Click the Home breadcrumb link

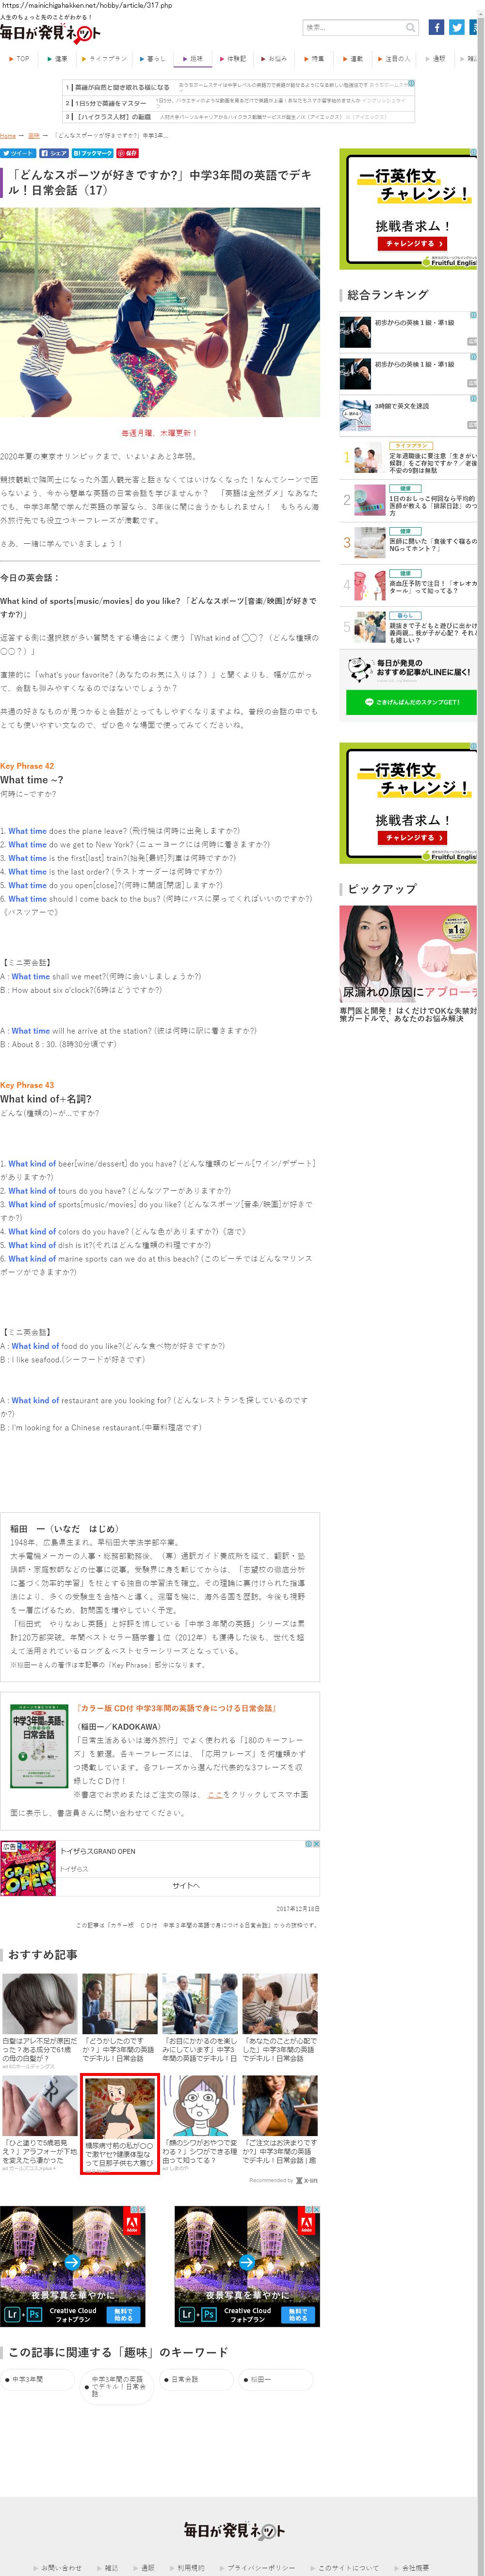pos(8,135)
